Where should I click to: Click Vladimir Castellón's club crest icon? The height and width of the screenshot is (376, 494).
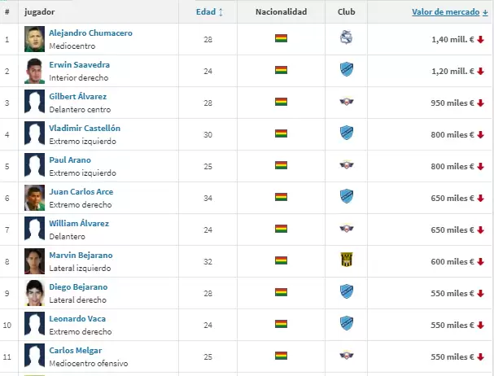tap(346, 133)
